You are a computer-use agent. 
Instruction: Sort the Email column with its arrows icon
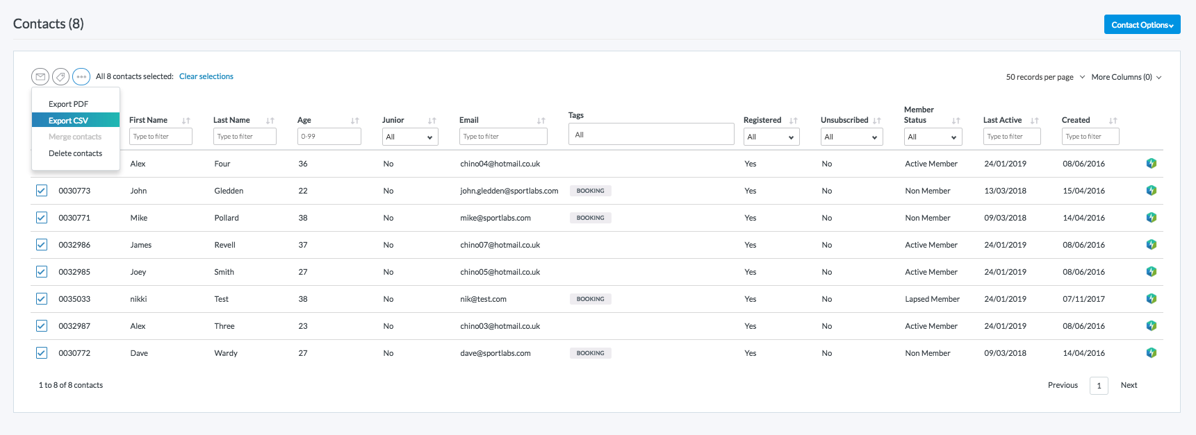[x=541, y=121]
